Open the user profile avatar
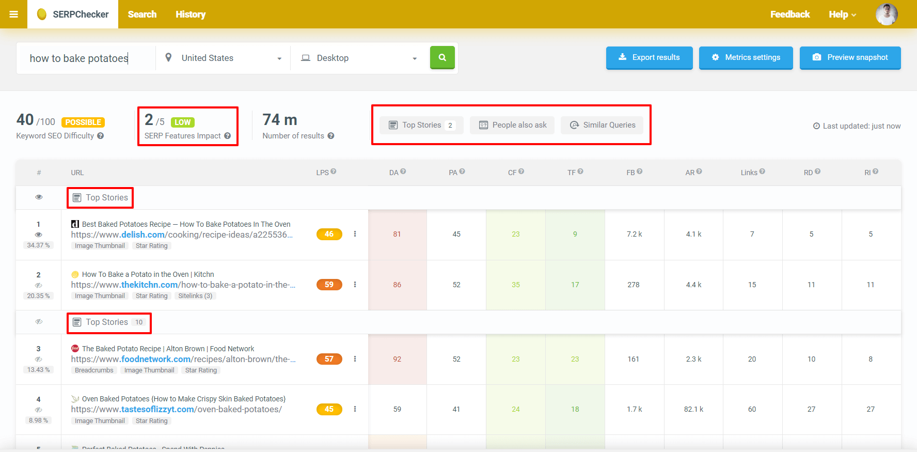The image size is (917, 452). click(x=887, y=14)
